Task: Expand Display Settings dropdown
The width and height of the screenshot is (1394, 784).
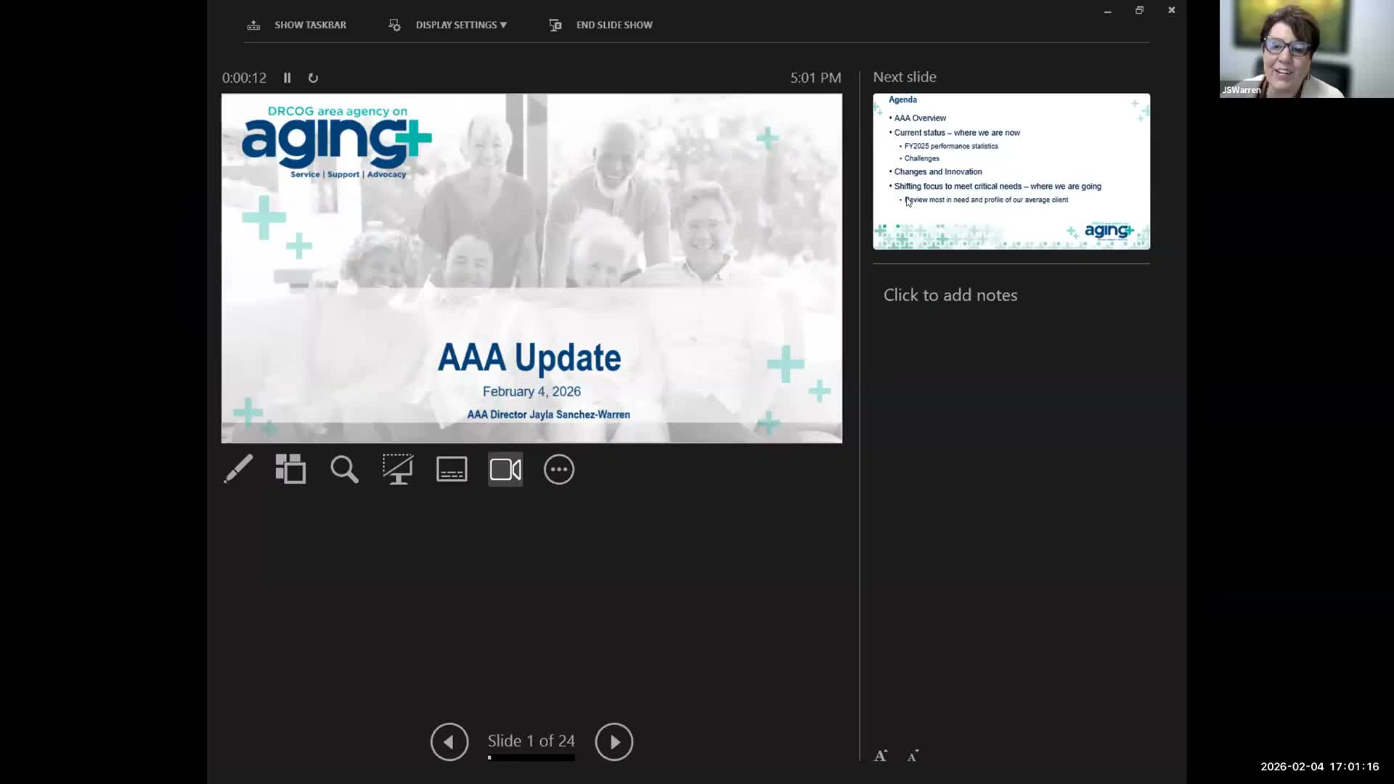Action: (x=460, y=25)
